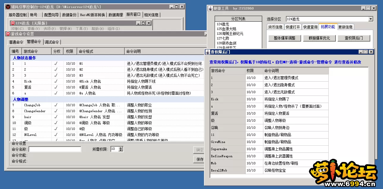383x189 pixels.
Task: Open the 查看(V) menu
Action: tap(33, 29)
